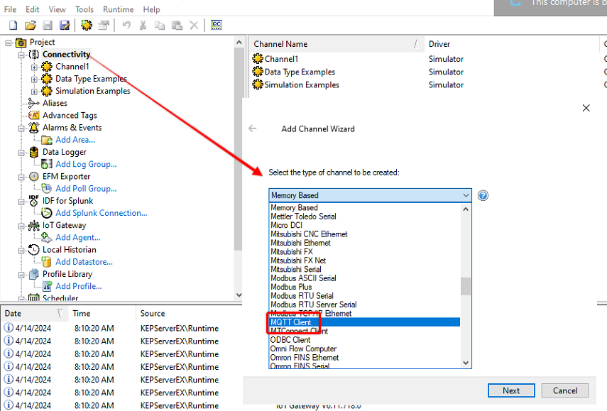Viewport: 607px width, 411px height.
Task: Open the channel type combo box
Action: 370,195
